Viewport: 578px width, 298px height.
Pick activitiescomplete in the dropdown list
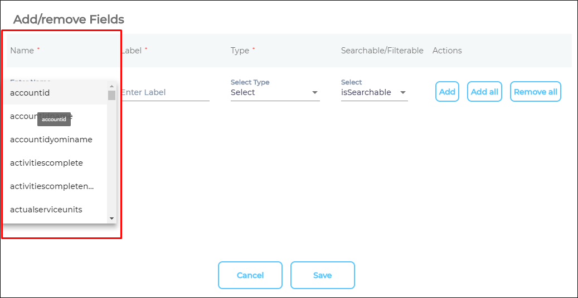pyautogui.click(x=46, y=163)
